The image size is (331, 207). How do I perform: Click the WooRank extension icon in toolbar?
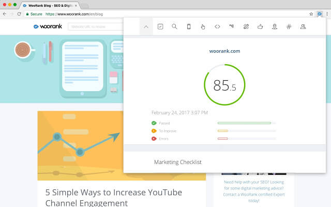[x=319, y=14]
